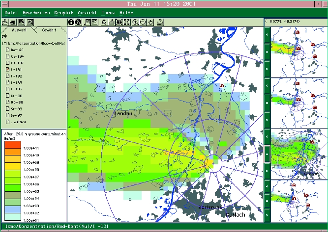Expand the lsmc/Konzentration/Bod-Kont(Nu) folder
Image resolution: width=328 pixels, height=232 pixels.
4,43
